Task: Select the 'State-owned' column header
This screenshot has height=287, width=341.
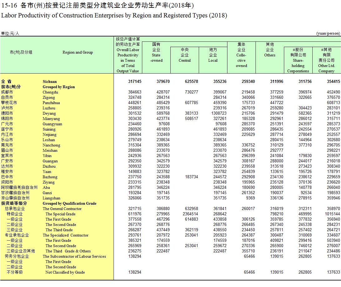Action: click(x=156, y=52)
